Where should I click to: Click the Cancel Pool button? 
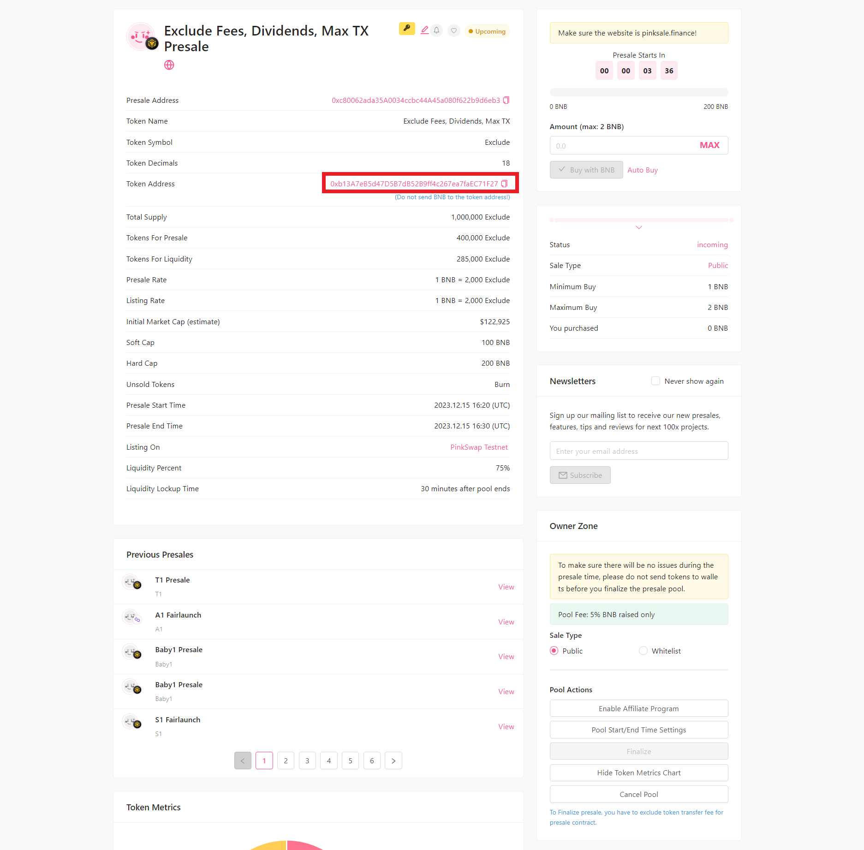638,794
